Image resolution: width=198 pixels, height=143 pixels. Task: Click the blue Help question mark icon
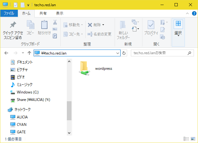[x=194, y=13]
